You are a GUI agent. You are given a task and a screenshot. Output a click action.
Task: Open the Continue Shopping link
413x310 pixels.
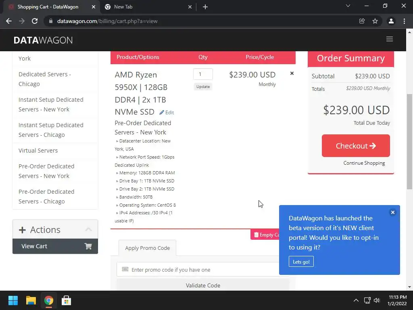click(x=364, y=163)
